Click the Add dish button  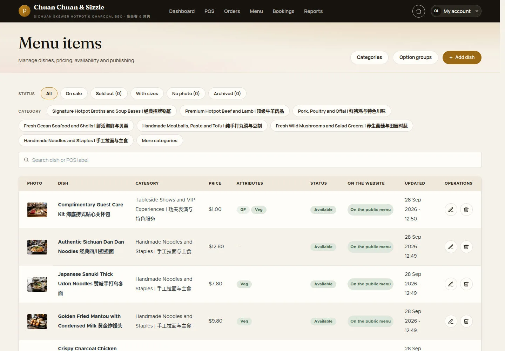pos(462,57)
